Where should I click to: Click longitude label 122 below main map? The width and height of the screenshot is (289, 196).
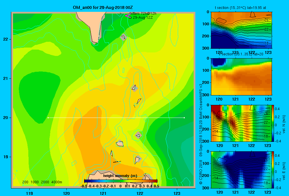(140, 193)
